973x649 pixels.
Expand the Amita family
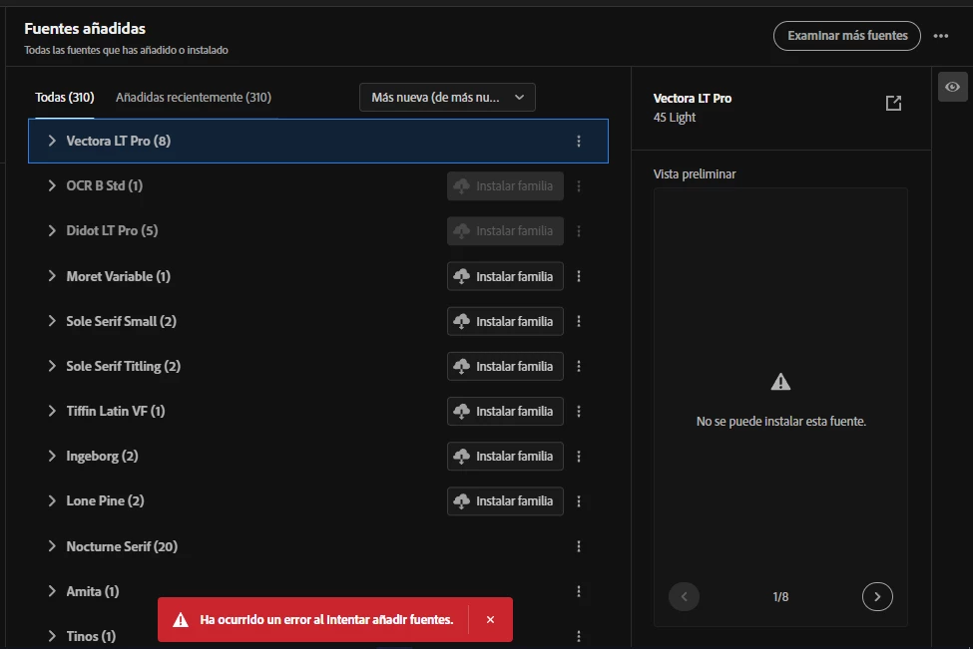[x=52, y=591]
